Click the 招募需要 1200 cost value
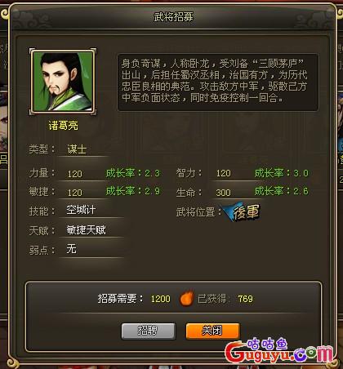 [x=161, y=299]
